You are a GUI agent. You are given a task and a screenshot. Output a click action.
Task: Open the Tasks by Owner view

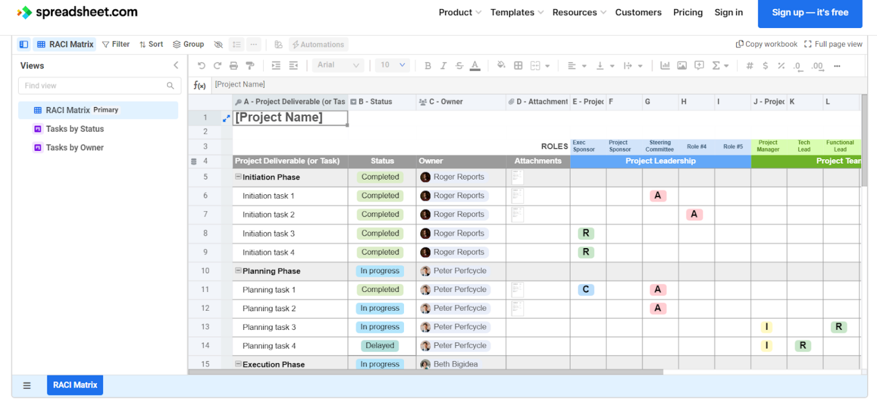(75, 147)
